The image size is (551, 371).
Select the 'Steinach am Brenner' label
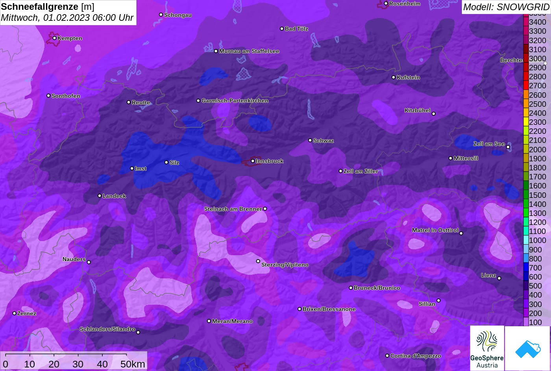click(x=233, y=209)
